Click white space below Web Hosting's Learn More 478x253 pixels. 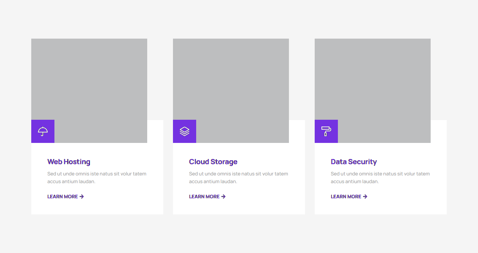click(x=97, y=208)
